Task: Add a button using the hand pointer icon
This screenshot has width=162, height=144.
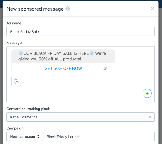Action: click(x=16, y=82)
